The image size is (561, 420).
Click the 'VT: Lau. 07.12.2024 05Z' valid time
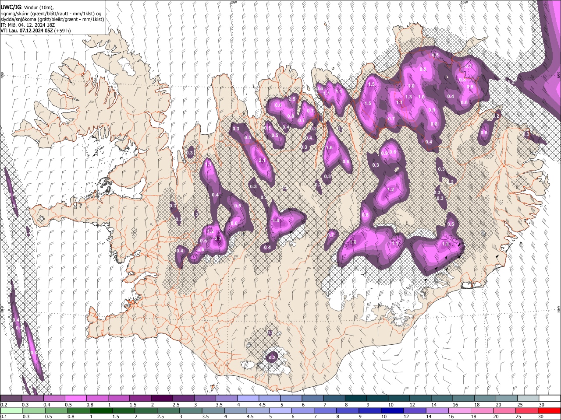pyautogui.click(x=27, y=31)
